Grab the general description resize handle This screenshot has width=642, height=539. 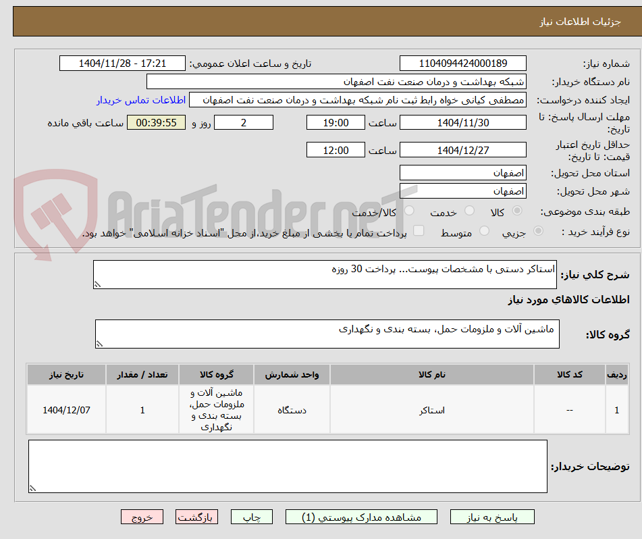(97, 284)
